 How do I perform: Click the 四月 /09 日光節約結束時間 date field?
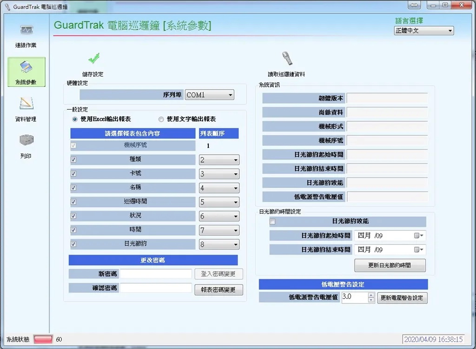tap(390, 250)
